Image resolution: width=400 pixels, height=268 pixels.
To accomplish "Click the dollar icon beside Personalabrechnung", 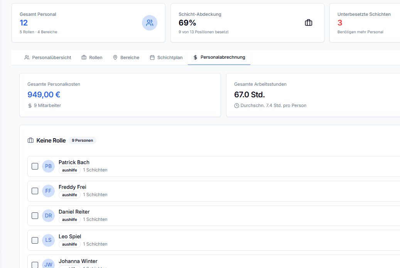I will tap(195, 58).
